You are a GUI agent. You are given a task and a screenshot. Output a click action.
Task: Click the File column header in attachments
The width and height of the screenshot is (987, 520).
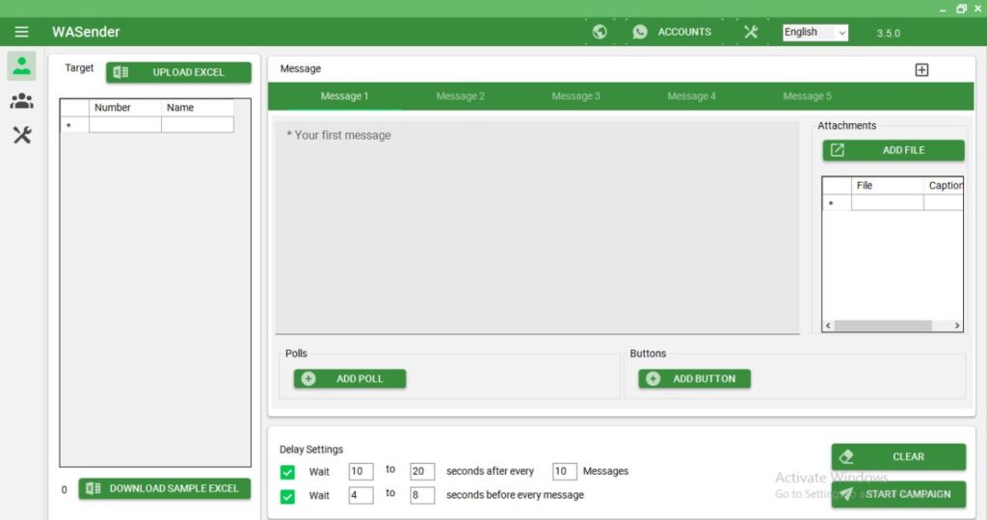[x=888, y=186]
